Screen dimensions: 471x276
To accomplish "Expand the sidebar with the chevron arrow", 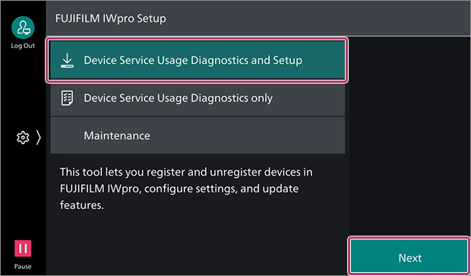I will coord(39,138).
